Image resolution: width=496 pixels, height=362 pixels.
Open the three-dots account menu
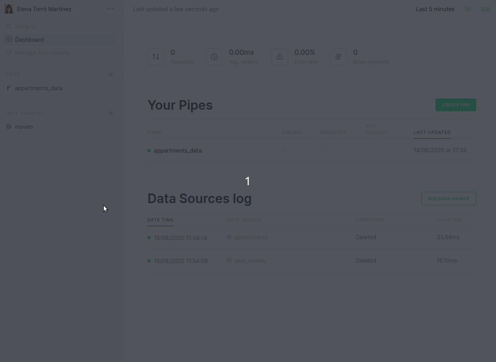(x=110, y=9)
